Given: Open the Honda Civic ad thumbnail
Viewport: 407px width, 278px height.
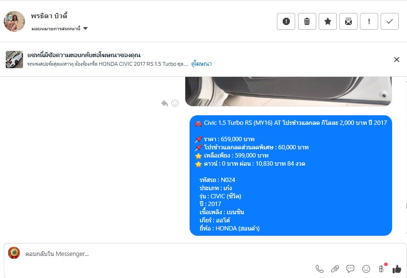Looking at the screenshot, I should tap(14, 60).
